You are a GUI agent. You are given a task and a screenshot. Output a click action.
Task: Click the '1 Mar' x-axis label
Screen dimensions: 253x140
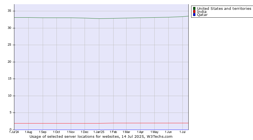tap(126, 132)
